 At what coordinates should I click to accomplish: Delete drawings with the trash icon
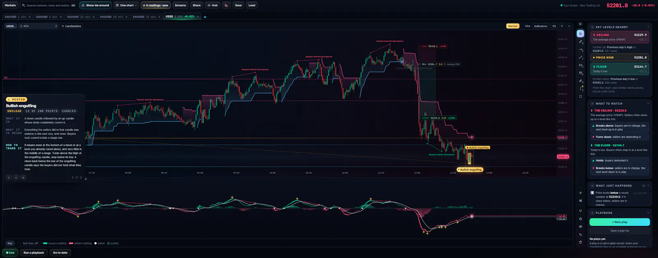click(x=580, y=242)
